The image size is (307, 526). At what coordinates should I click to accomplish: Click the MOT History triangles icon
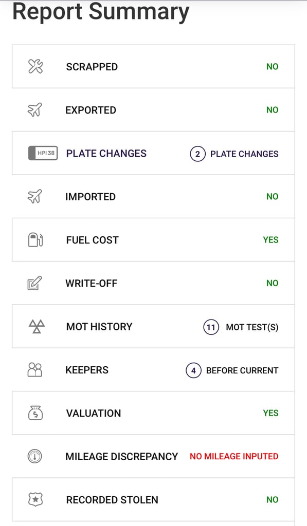click(x=37, y=326)
